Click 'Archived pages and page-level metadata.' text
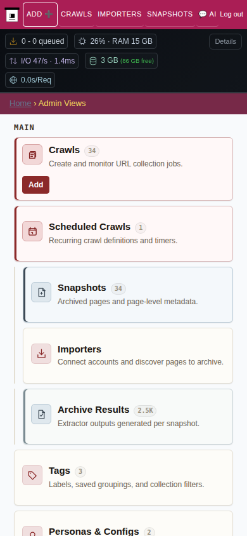This screenshot has height=536, width=247. point(128,302)
